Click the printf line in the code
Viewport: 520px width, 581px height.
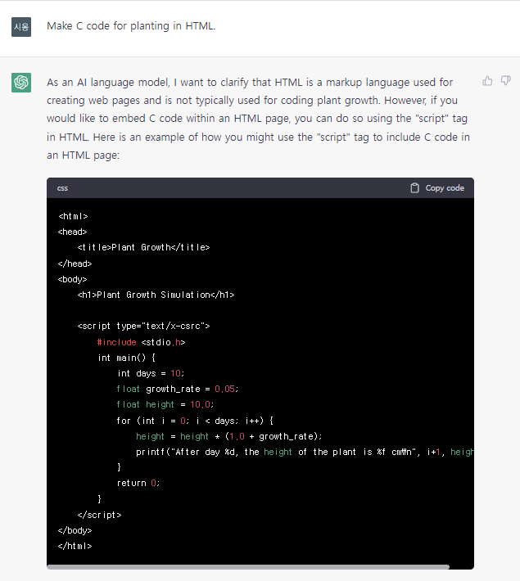[305, 452]
